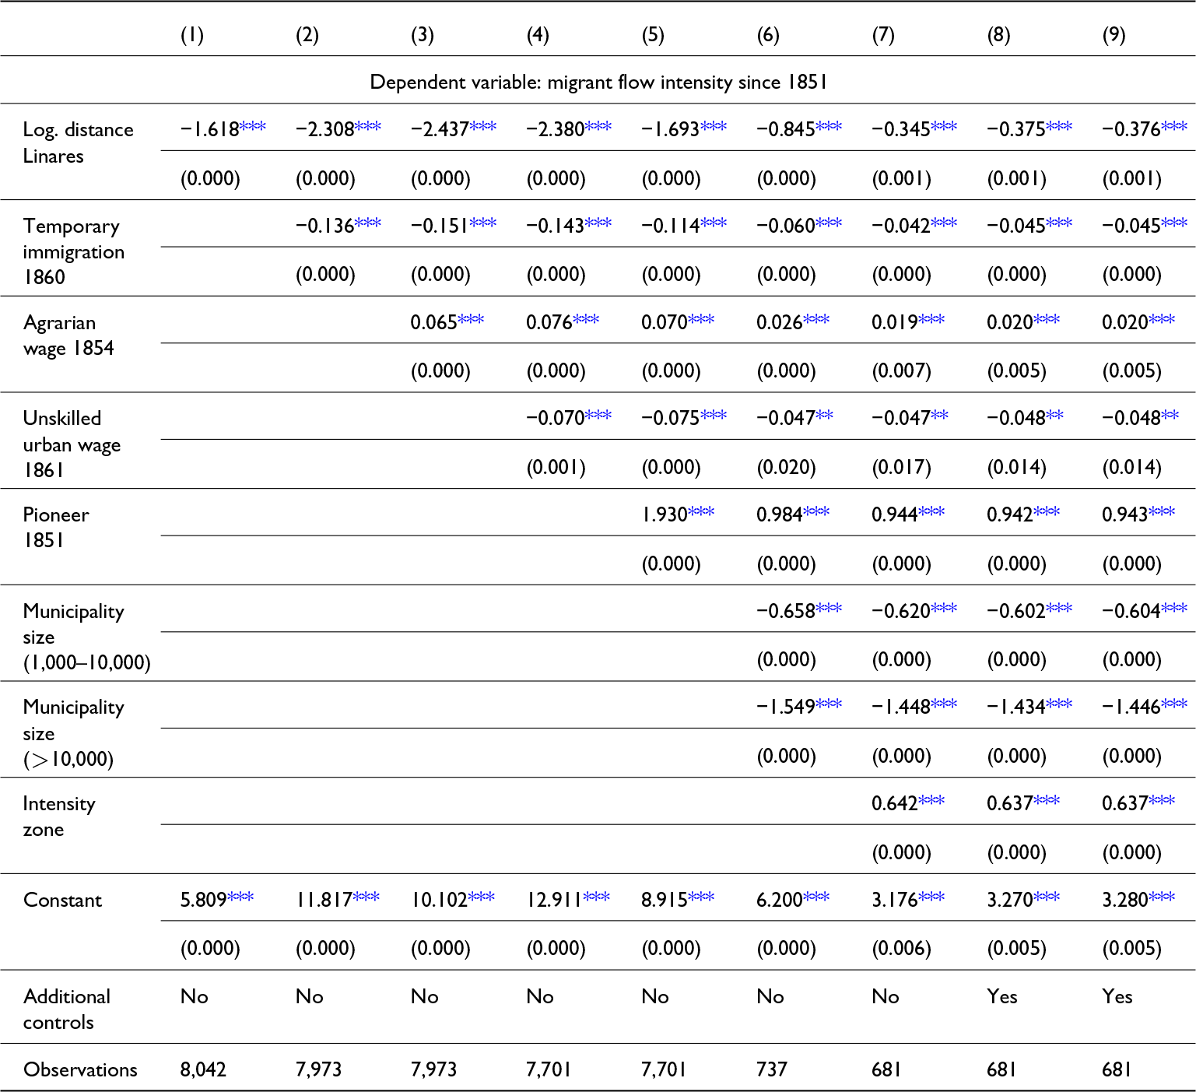Image resolution: width=1196 pixels, height=1092 pixels.
Task: Click the asterisks following 0.642
Action: [x=931, y=801]
